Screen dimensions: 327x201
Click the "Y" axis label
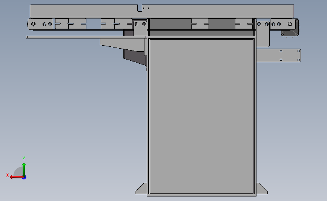[24, 159]
